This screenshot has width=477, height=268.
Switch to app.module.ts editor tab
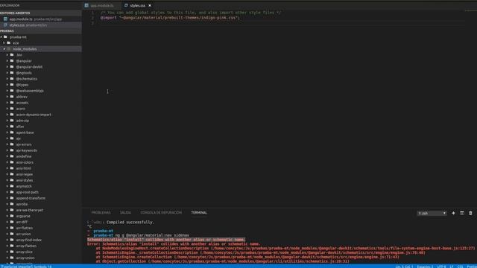pos(102,5)
